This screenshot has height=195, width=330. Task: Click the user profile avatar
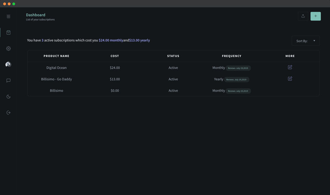point(8,65)
